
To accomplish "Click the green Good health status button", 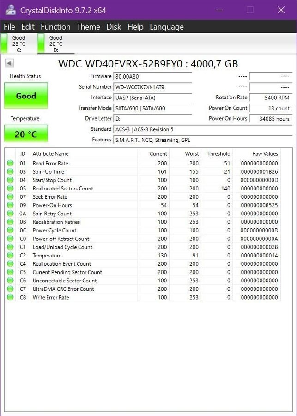I will [x=26, y=96].
